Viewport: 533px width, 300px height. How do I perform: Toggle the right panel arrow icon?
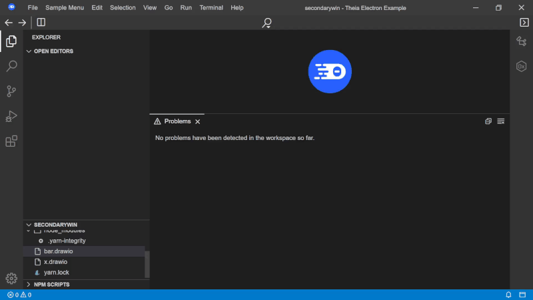524,23
